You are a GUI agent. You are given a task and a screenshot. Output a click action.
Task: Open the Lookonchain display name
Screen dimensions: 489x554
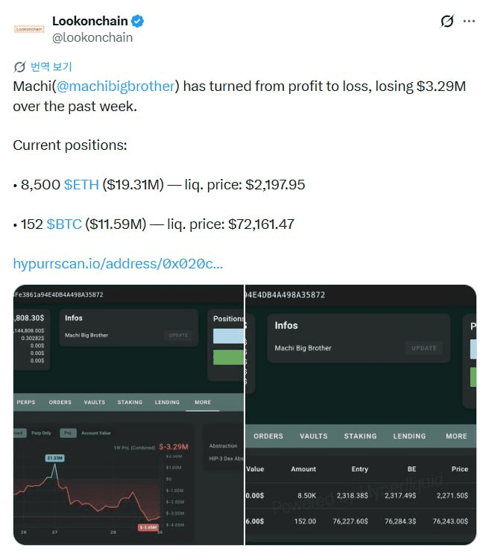coord(89,21)
